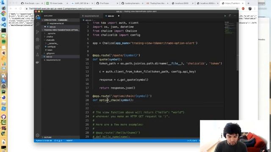This screenshot has width=271, height=152.
Task: Close the active amazonaws Chrome tab
Action: click(243, 3)
